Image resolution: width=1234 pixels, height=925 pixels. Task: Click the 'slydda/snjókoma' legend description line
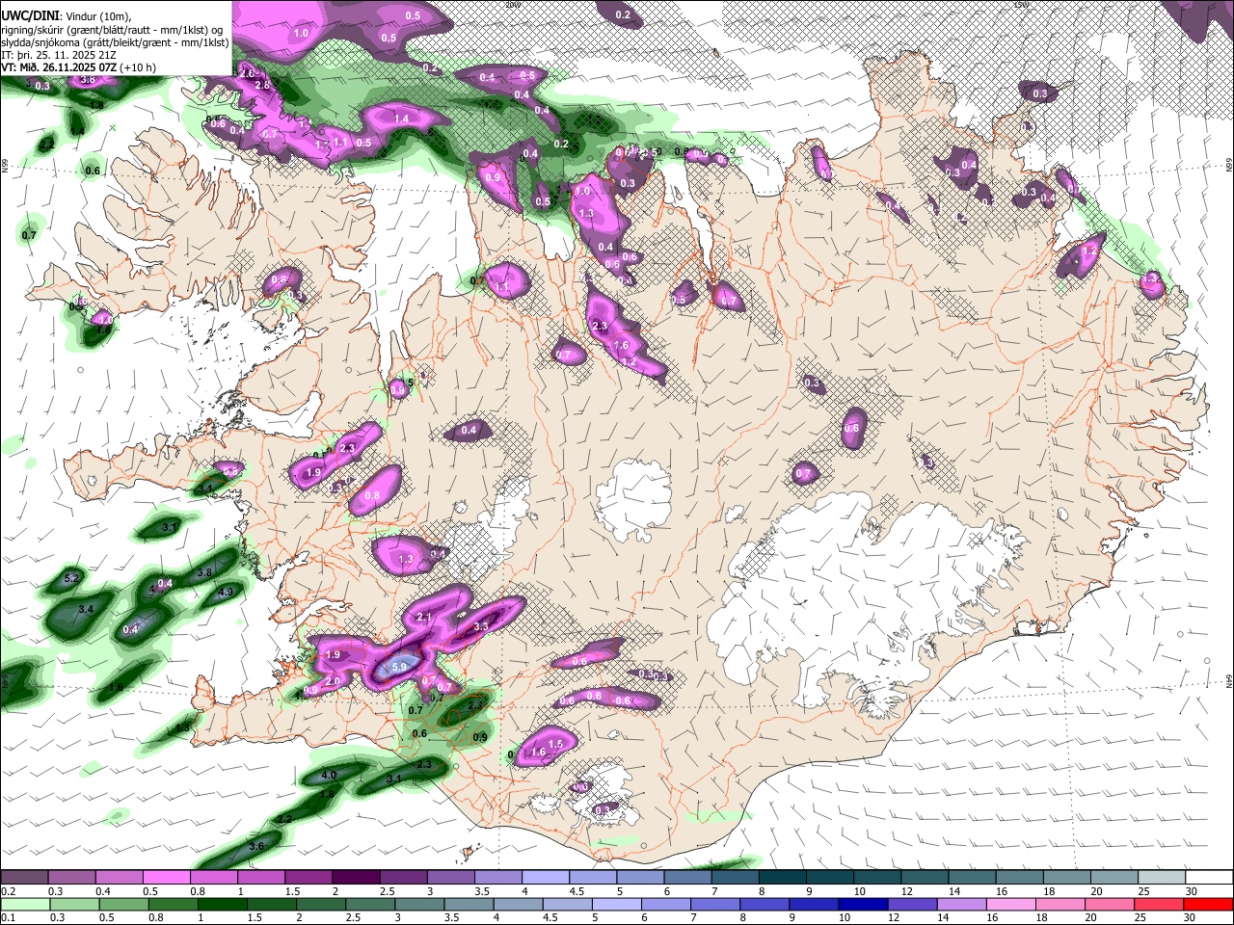115,42
